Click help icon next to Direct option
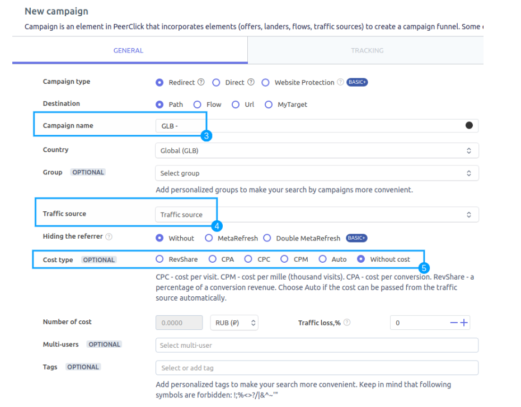Viewport: 521px width, 407px height. click(251, 82)
